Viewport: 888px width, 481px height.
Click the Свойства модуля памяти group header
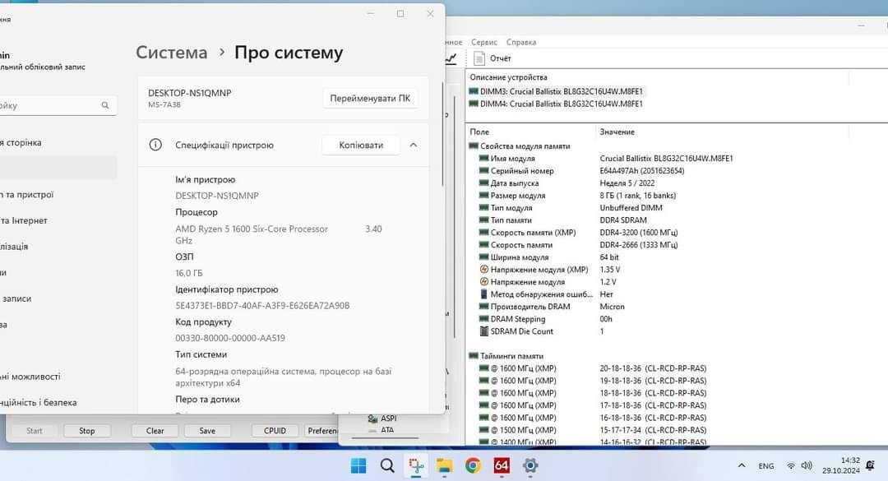click(x=520, y=146)
